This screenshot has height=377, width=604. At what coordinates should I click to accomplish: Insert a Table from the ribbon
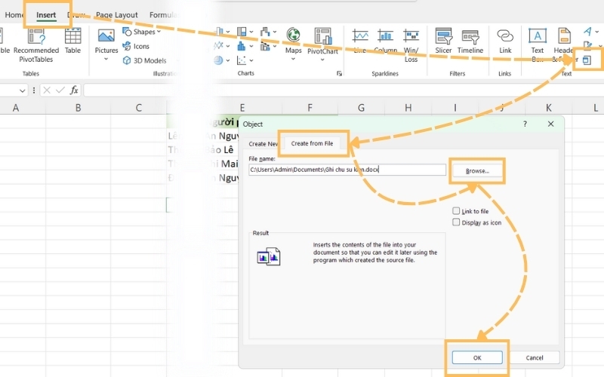click(72, 41)
